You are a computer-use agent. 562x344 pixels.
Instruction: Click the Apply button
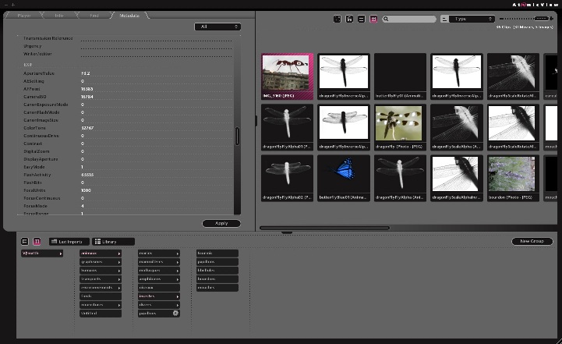(x=221, y=223)
